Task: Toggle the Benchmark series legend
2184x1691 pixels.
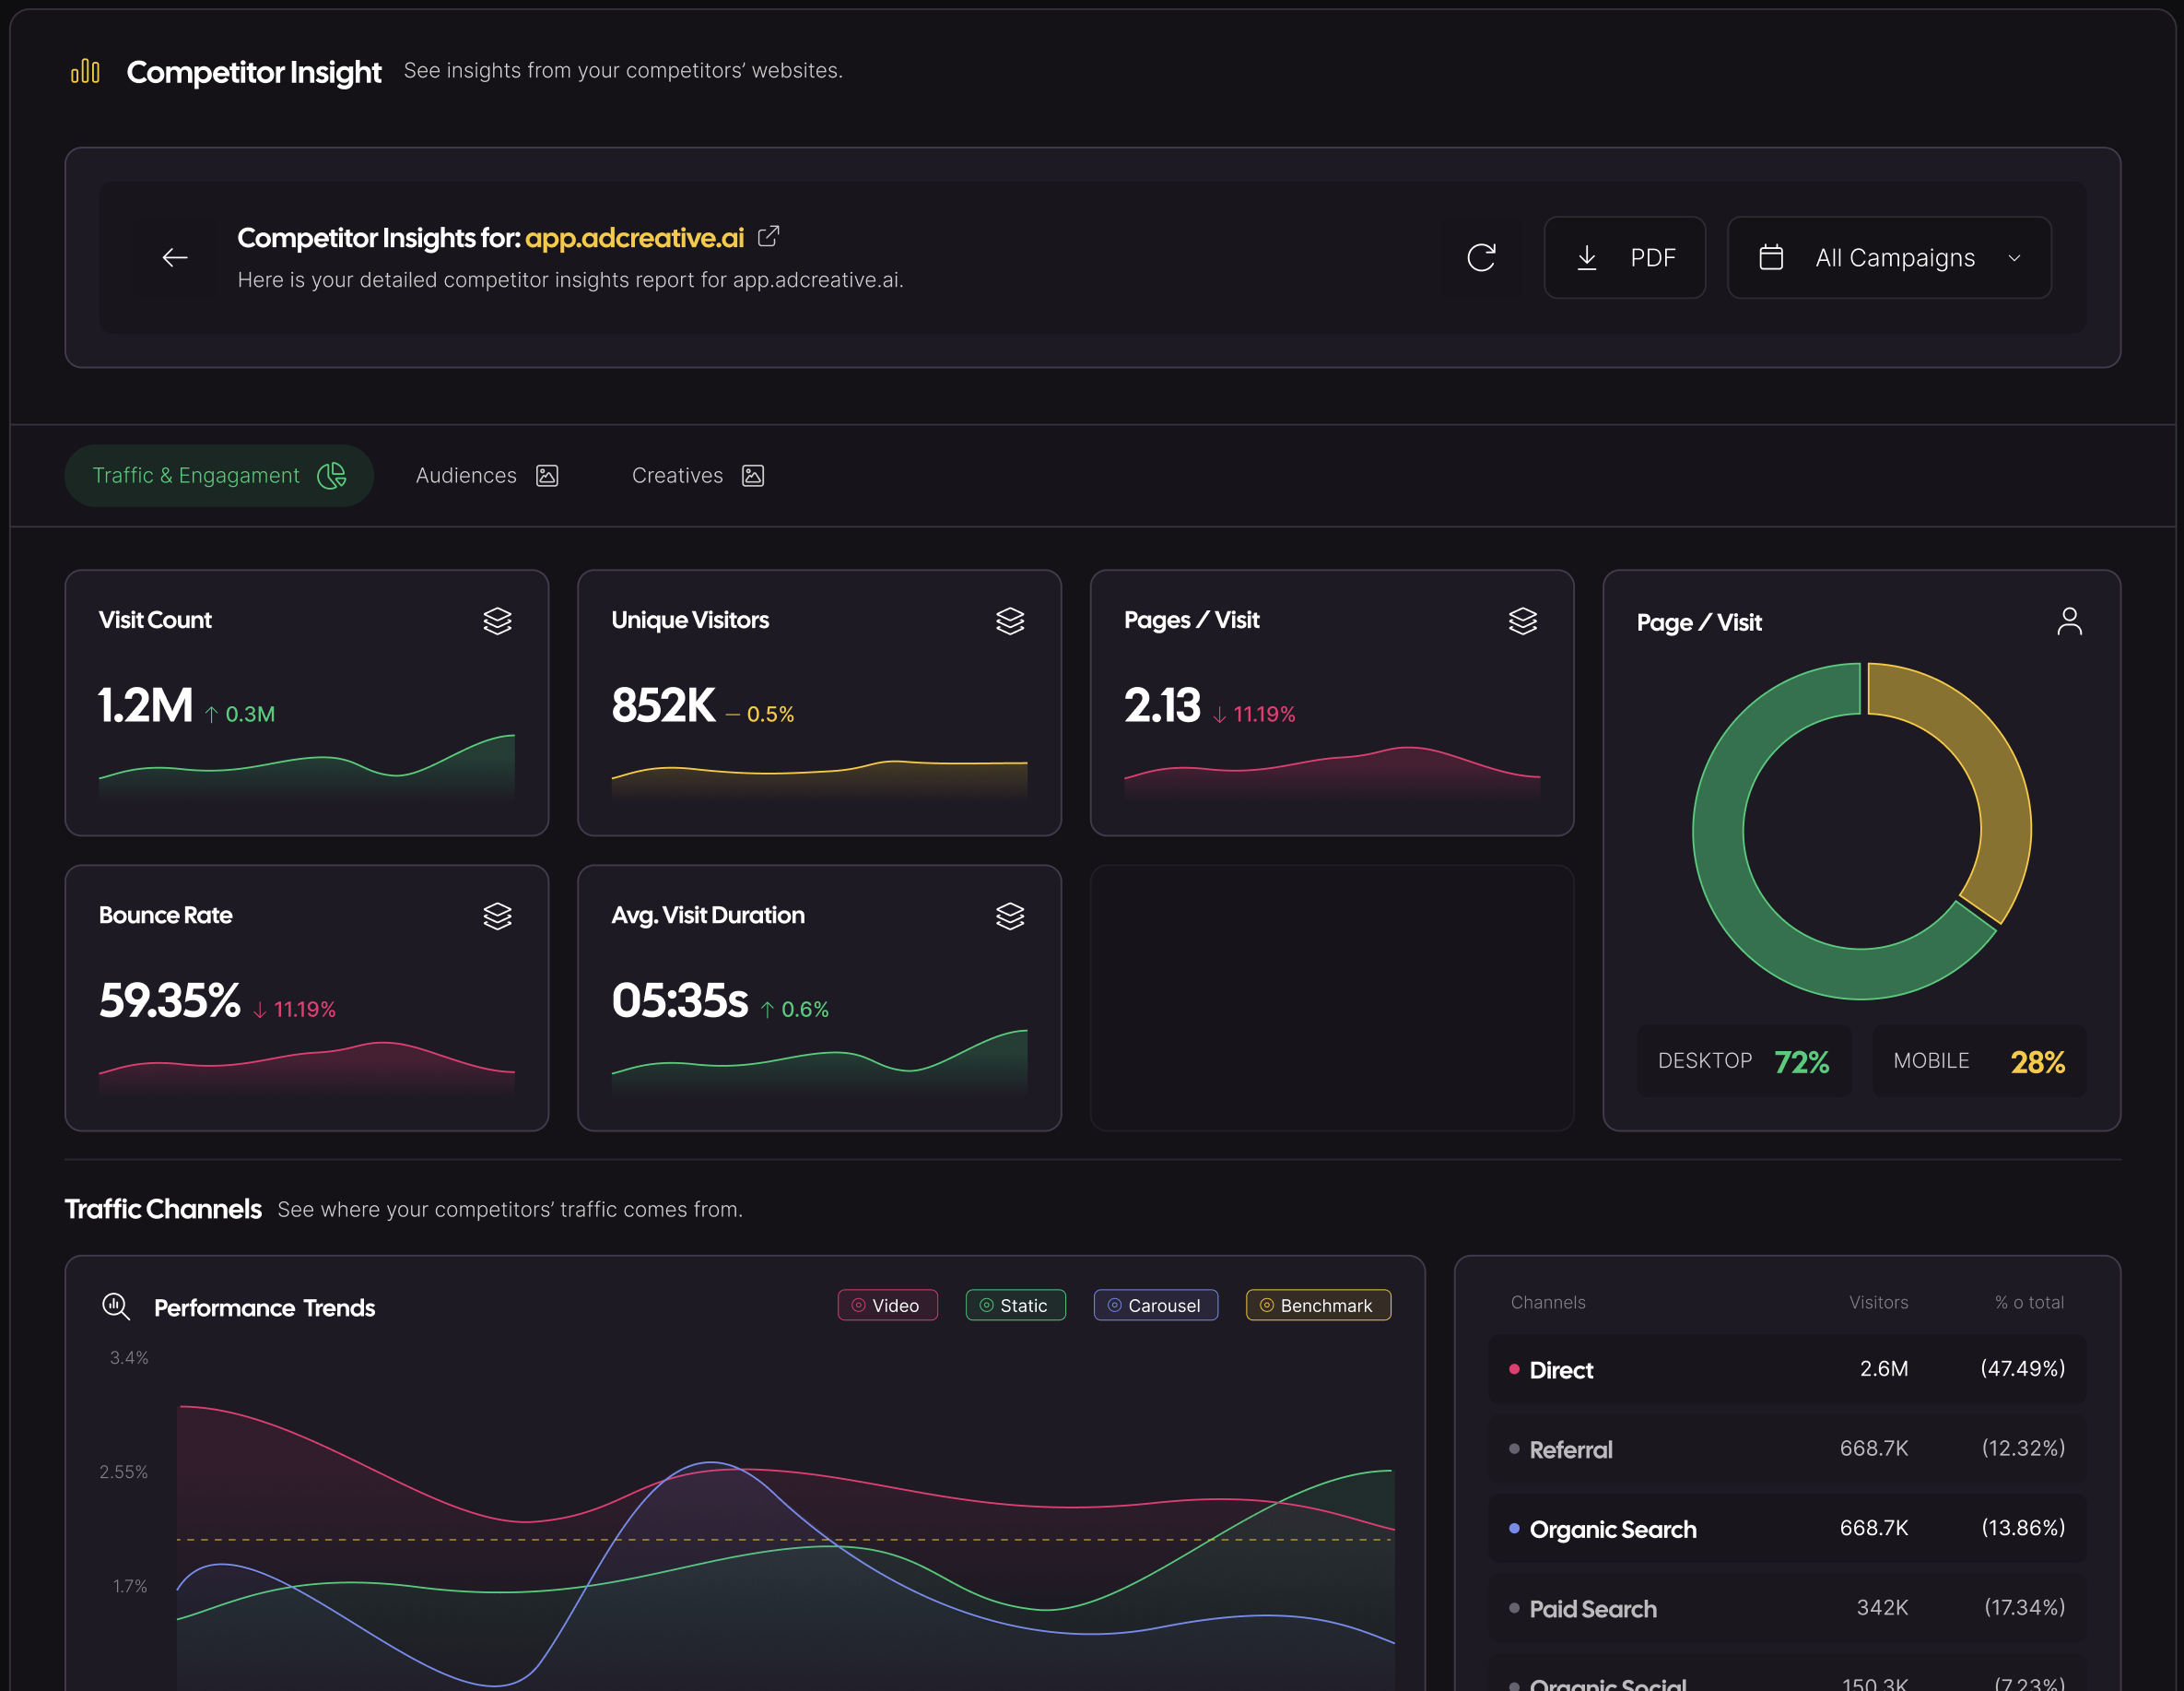Action: (1318, 1306)
